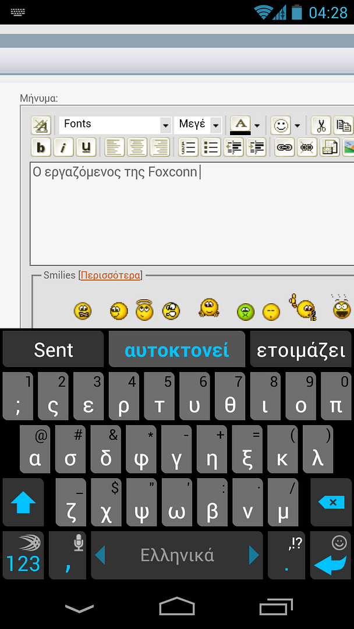The height and width of the screenshot is (629, 354).
Task: Tap the backspace delete key
Action: pos(331,502)
